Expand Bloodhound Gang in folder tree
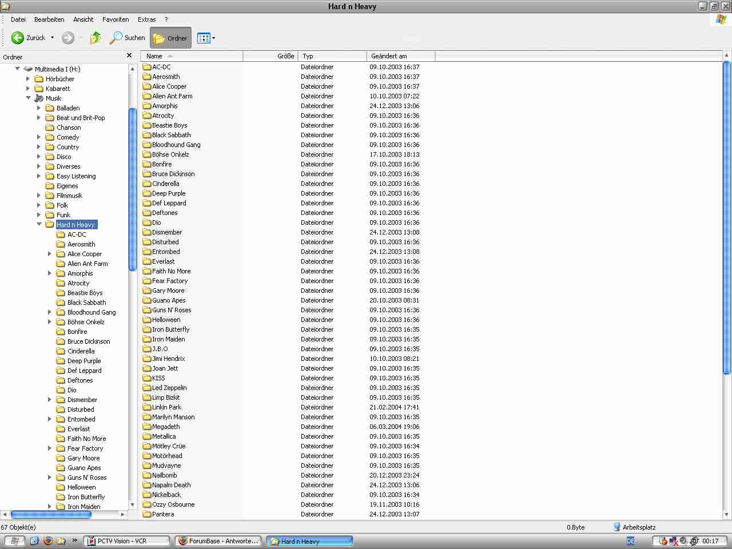732x549 pixels. point(50,312)
